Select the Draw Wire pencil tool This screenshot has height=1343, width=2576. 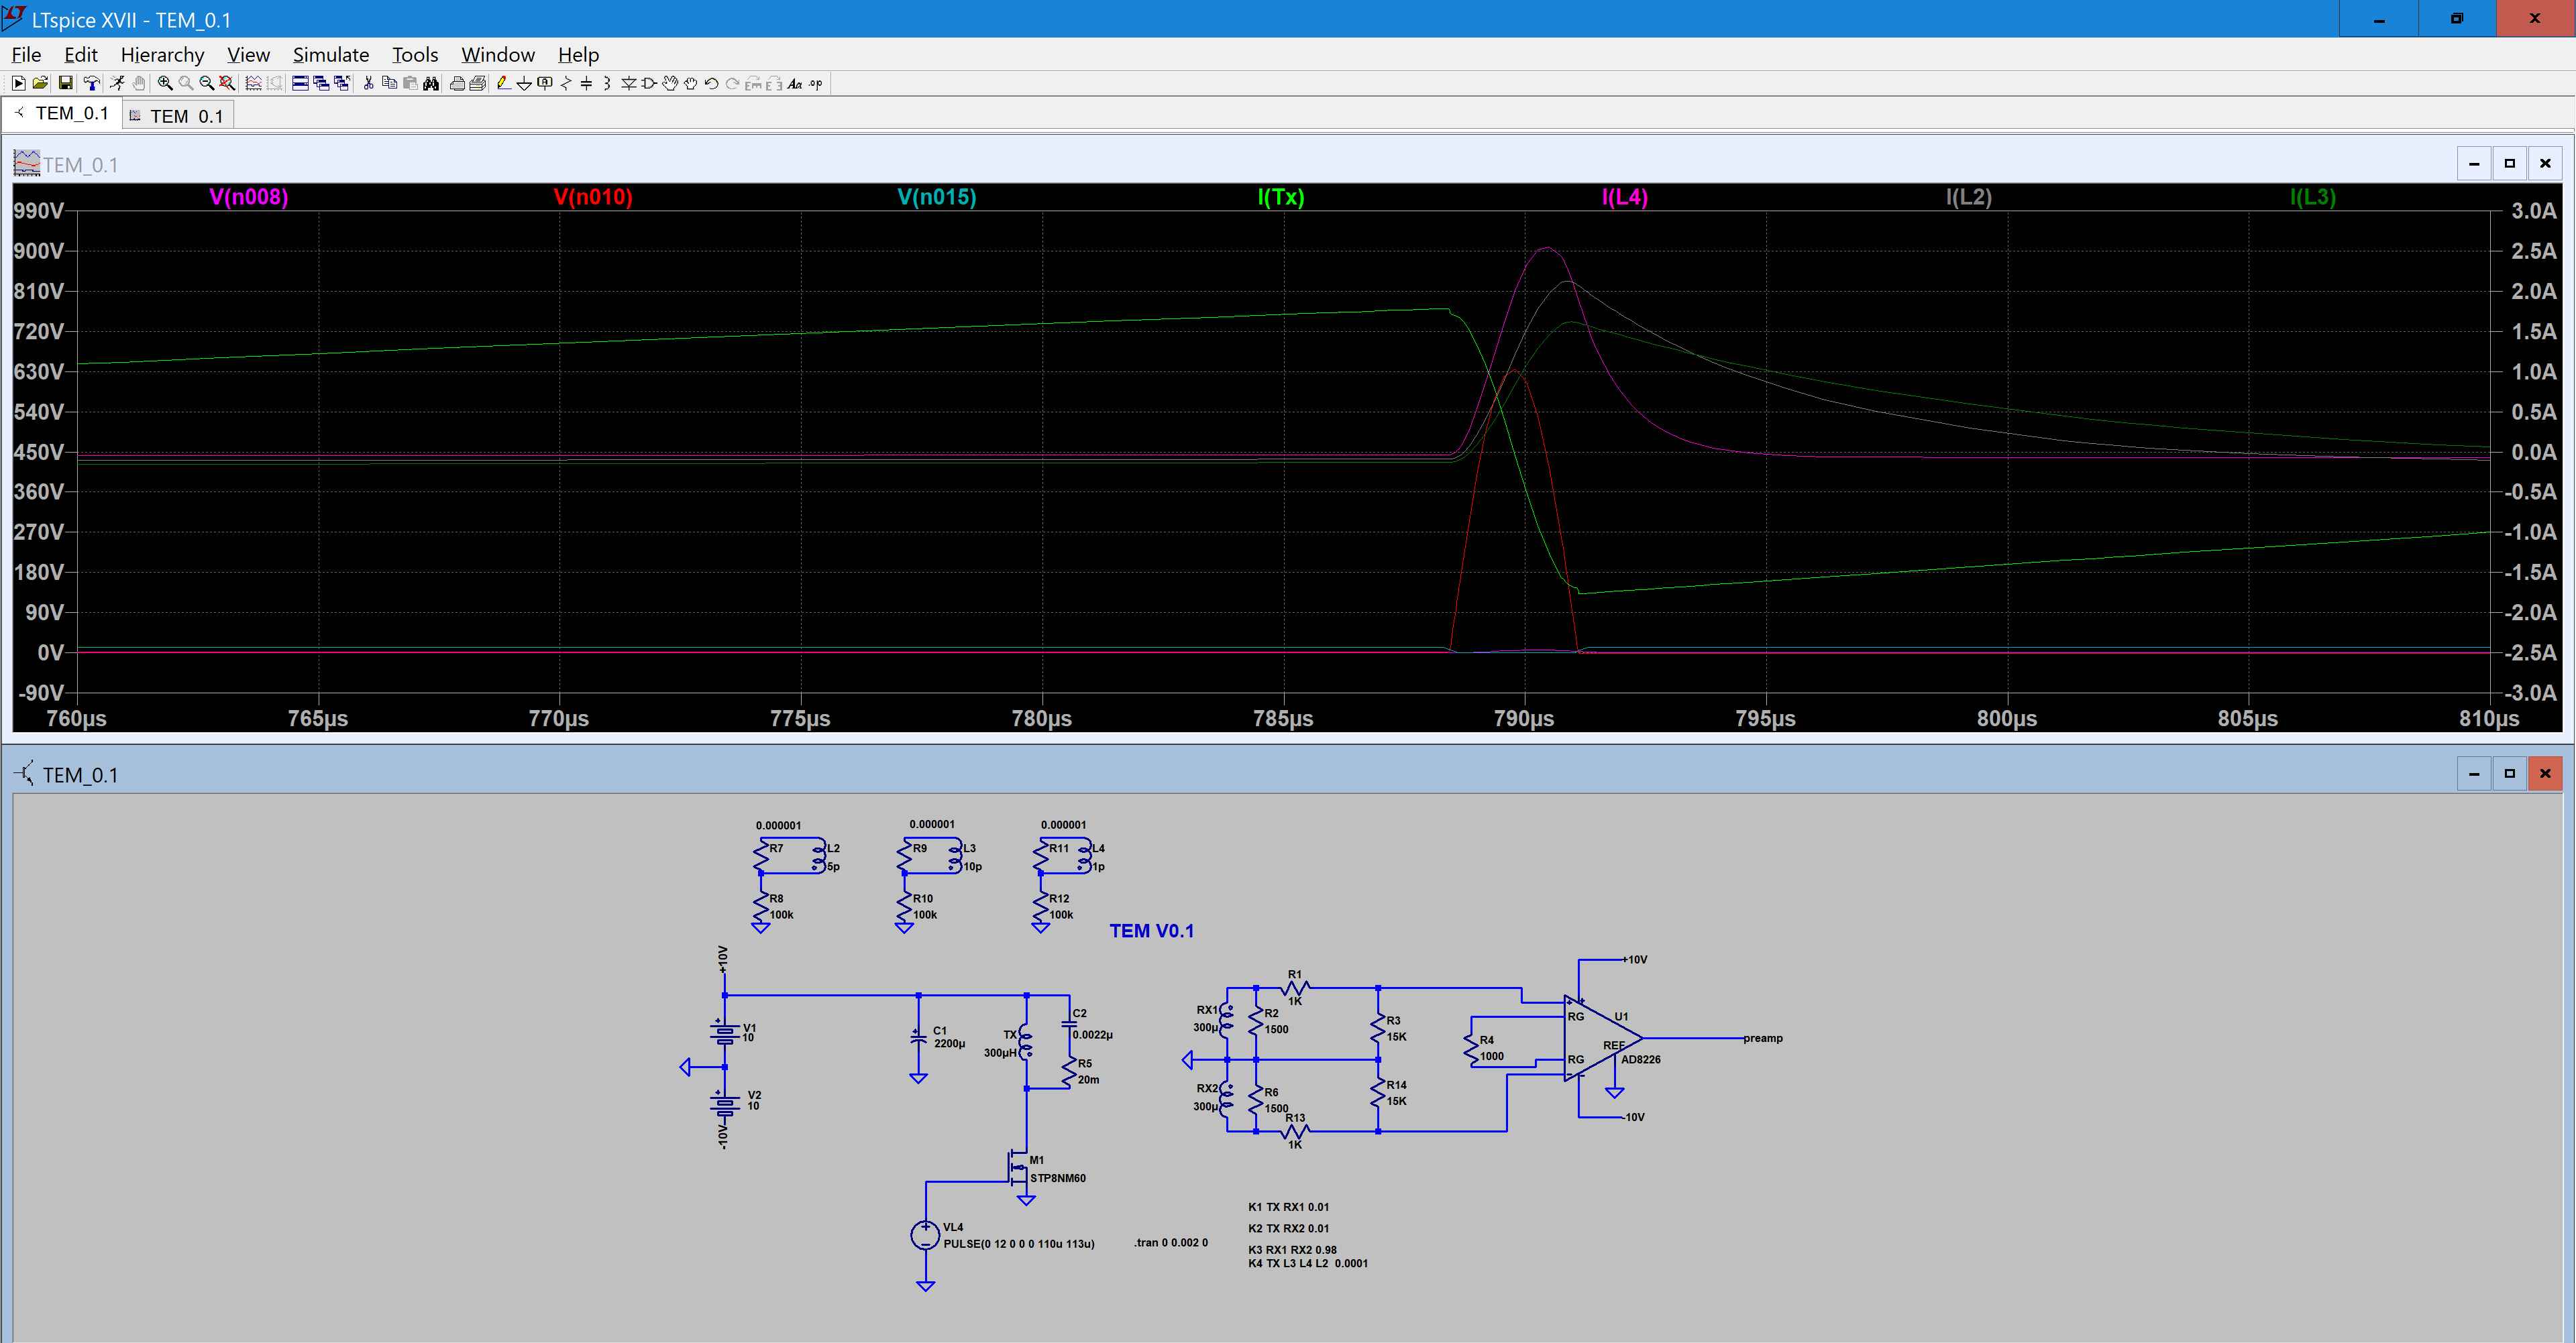tap(504, 84)
